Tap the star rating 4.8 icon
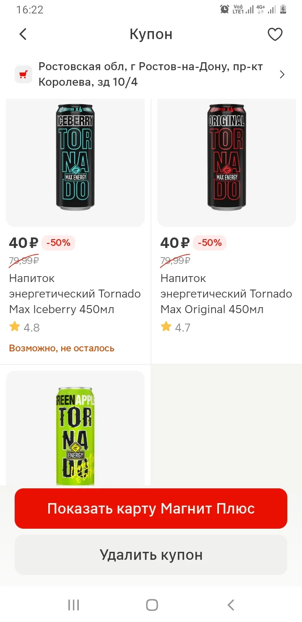The height and width of the screenshot is (622, 302). 15,327
